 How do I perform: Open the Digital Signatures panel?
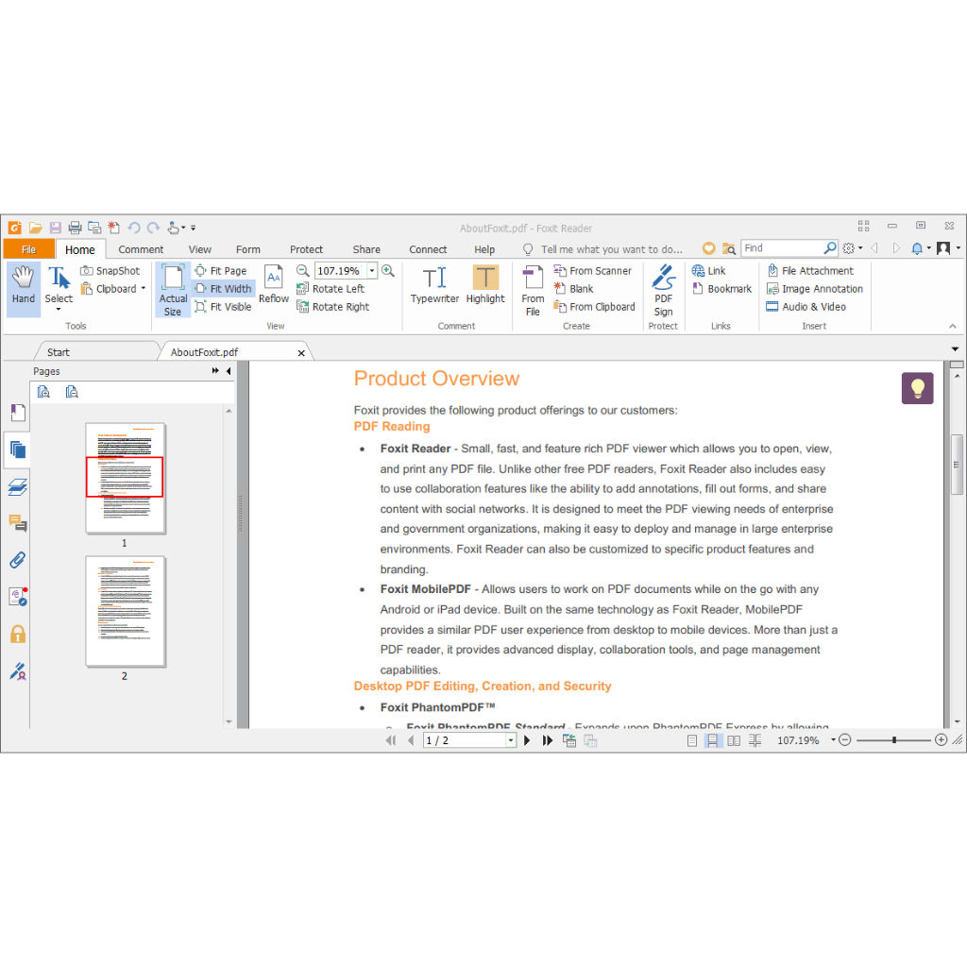pyautogui.click(x=18, y=671)
